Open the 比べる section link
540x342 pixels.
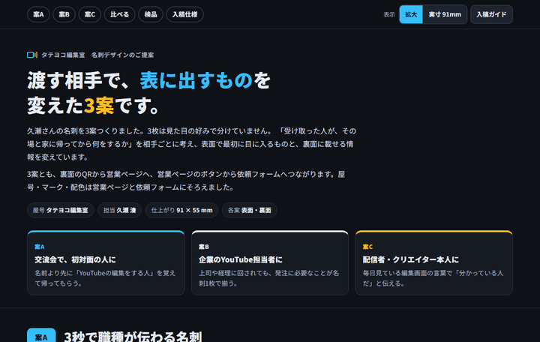click(119, 14)
